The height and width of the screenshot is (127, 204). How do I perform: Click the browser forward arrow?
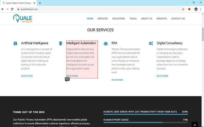point(7,9)
